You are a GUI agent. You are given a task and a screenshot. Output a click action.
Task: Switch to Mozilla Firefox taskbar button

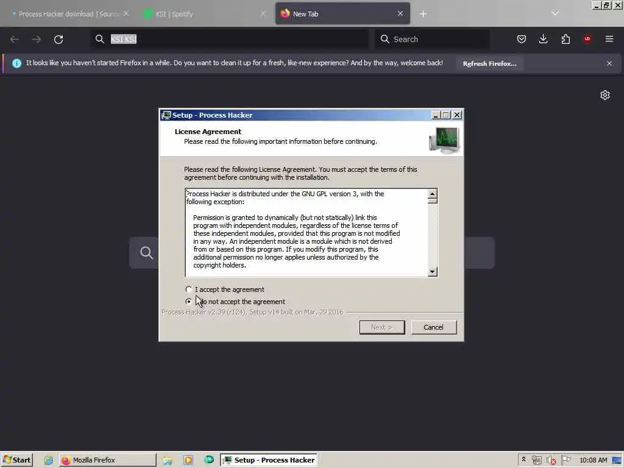pyautogui.click(x=108, y=460)
